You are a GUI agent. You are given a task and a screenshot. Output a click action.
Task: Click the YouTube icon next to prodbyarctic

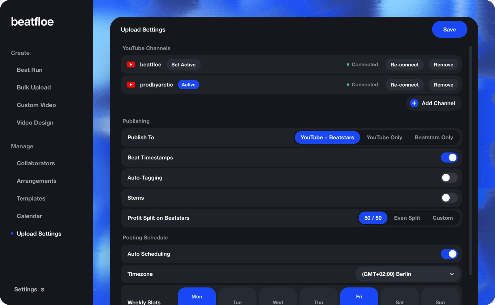pos(131,85)
